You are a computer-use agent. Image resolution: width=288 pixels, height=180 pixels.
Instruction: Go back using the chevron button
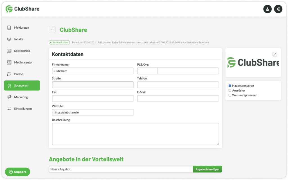point(52,29)
